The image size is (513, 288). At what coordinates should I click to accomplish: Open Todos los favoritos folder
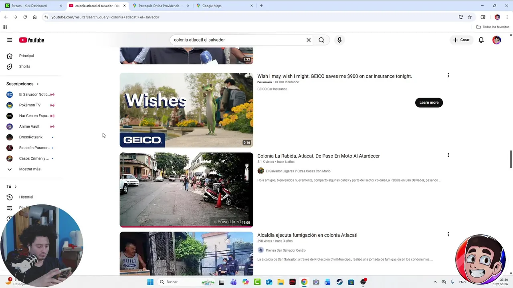click(x=493, y=27)
